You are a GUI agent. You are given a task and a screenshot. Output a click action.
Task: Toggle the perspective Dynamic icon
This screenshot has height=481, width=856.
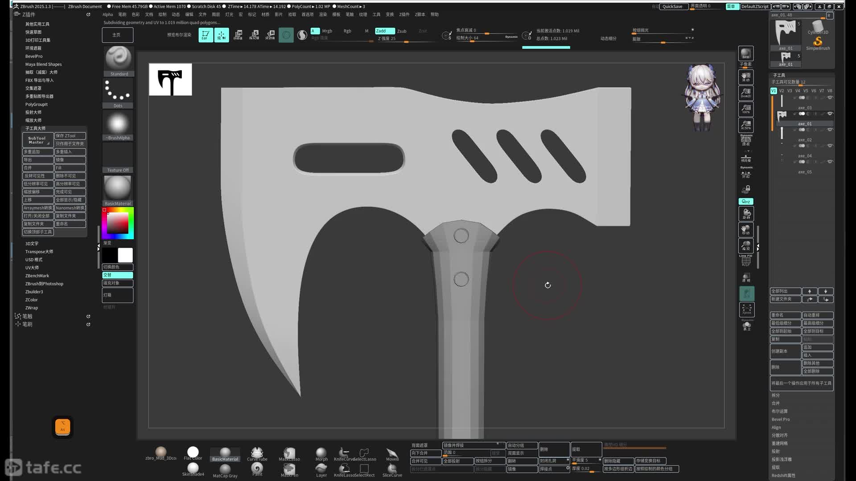[746, 140]
